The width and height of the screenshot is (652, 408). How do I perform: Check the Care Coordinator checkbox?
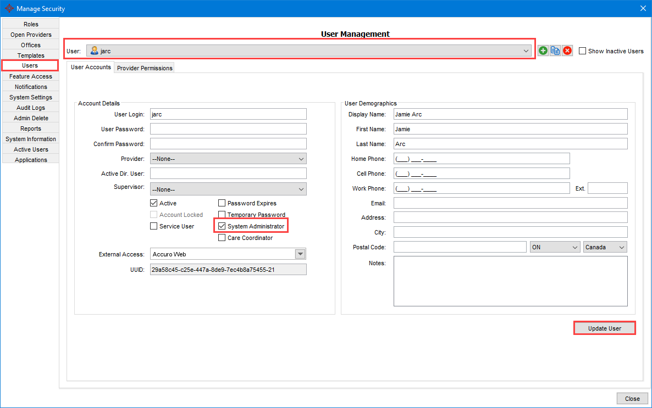pyautogui.click(x=222, y=237)
